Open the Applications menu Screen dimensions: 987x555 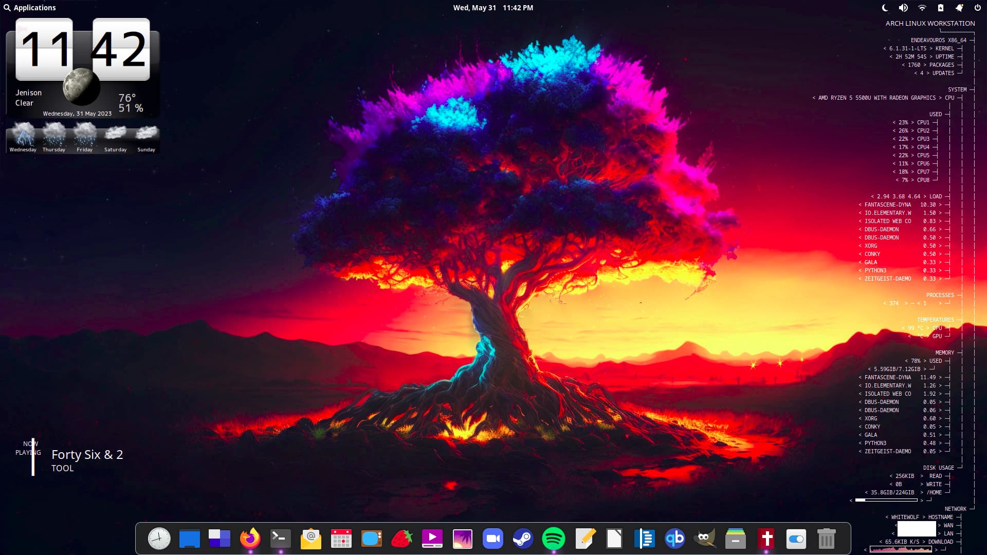[31, 7]
